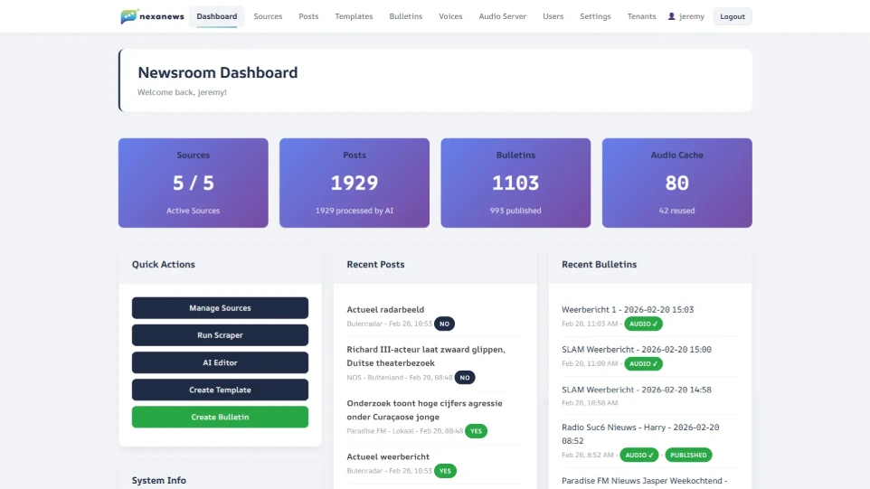
Task: Click the YES badge on Onderzoek post
Action: tap(476, 431)
